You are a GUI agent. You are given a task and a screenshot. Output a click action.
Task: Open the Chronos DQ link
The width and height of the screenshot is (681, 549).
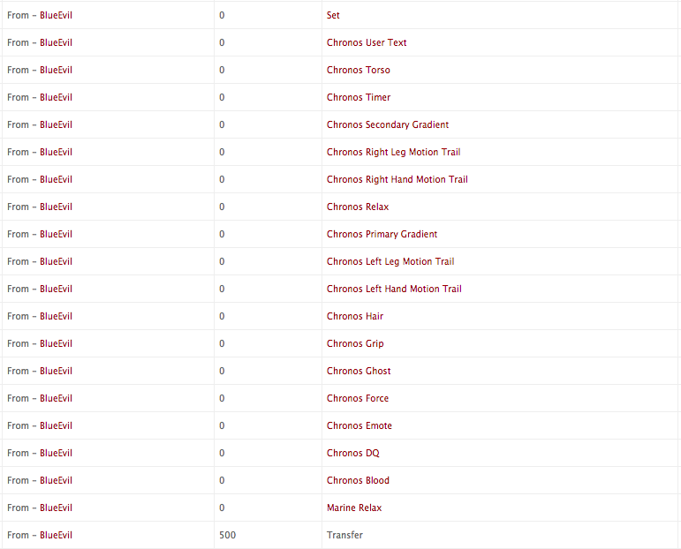(353, 453)
